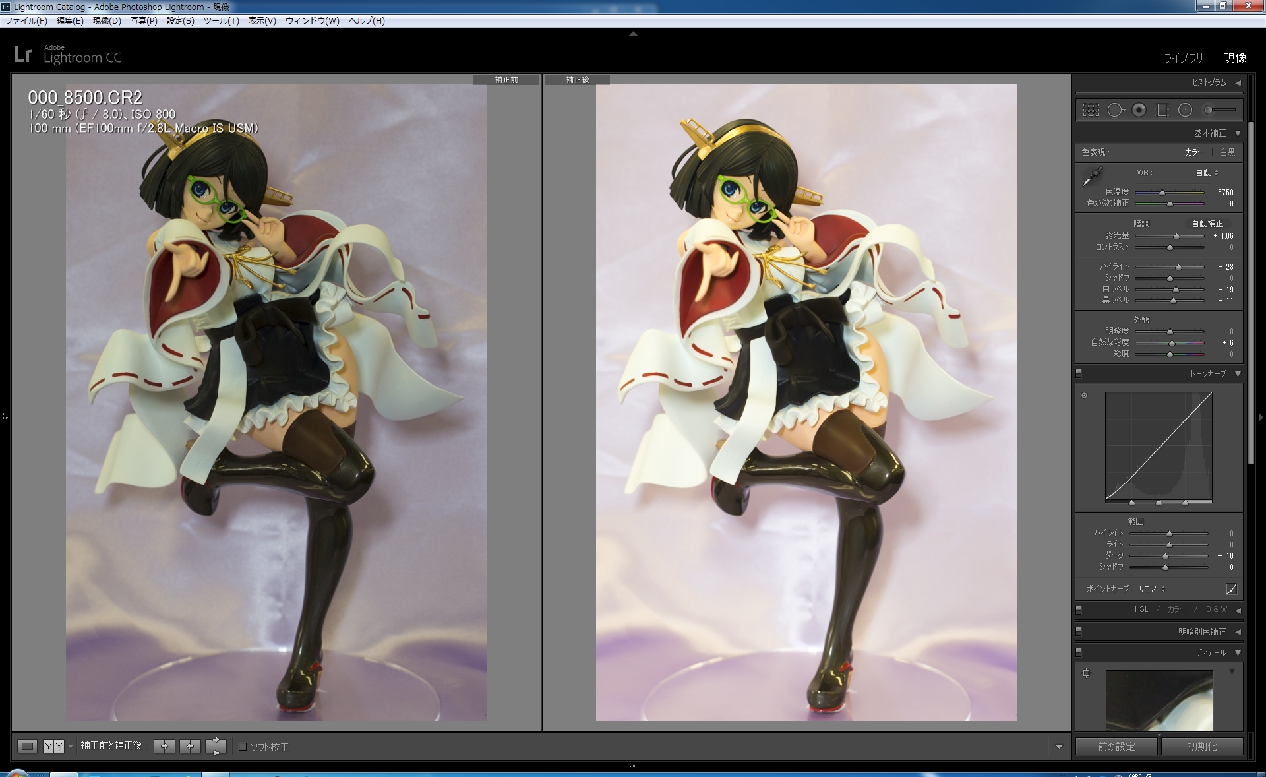Select the Adjustment Brush tool
The width and height of the screenshot is (1266, 777).
coord(1220,110)
